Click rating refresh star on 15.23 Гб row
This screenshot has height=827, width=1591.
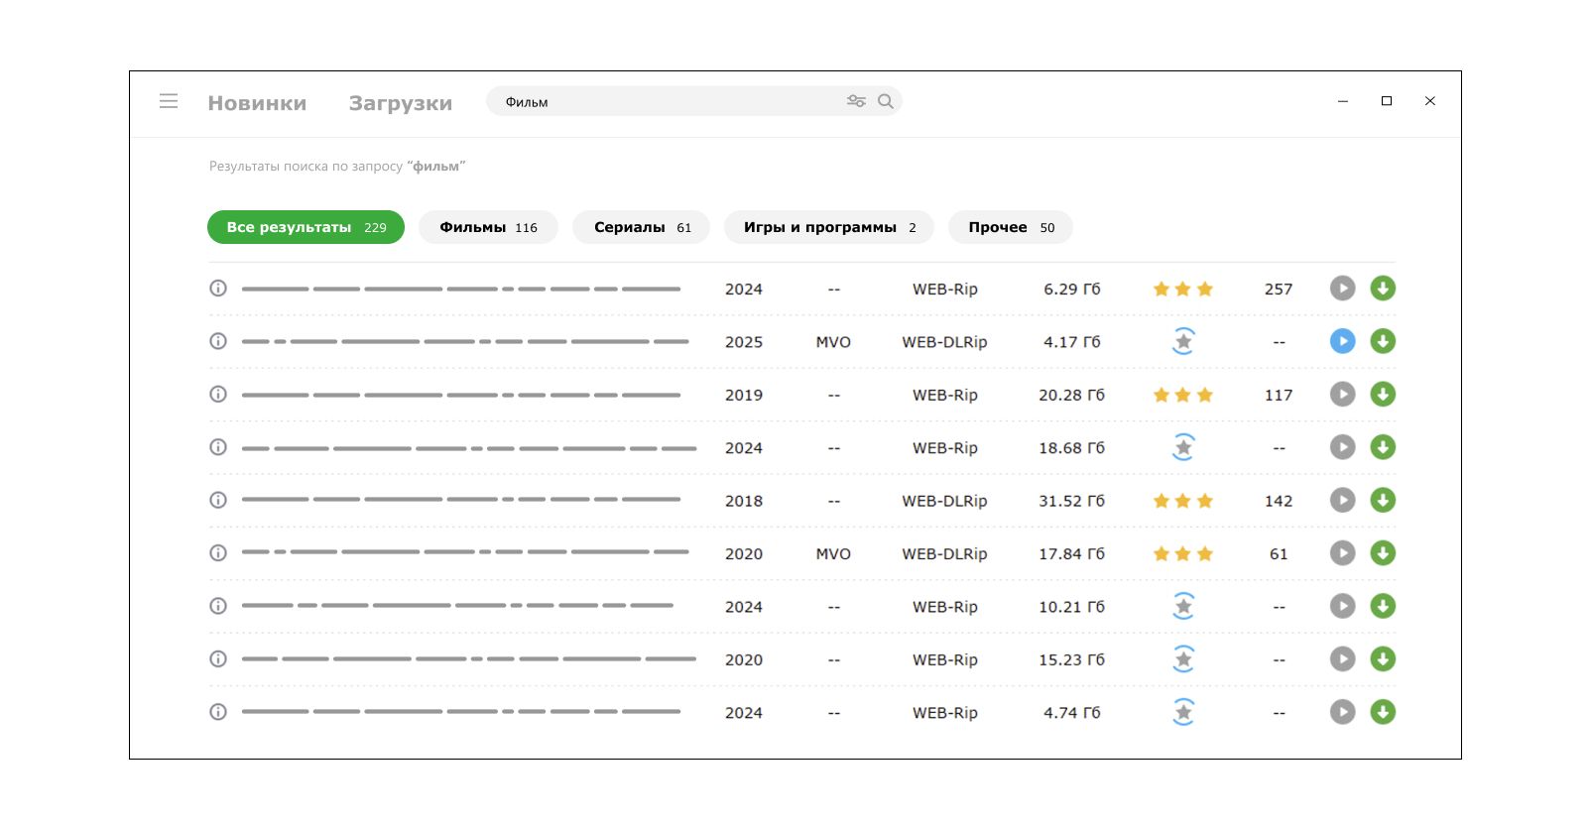(x=1183, y=659)
